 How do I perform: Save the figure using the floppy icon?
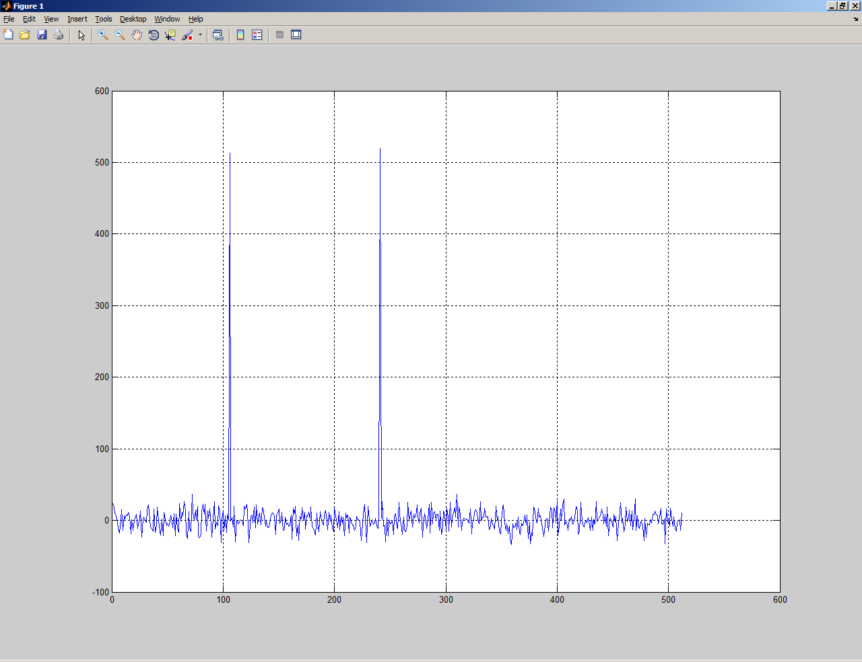tap(42, 35)
